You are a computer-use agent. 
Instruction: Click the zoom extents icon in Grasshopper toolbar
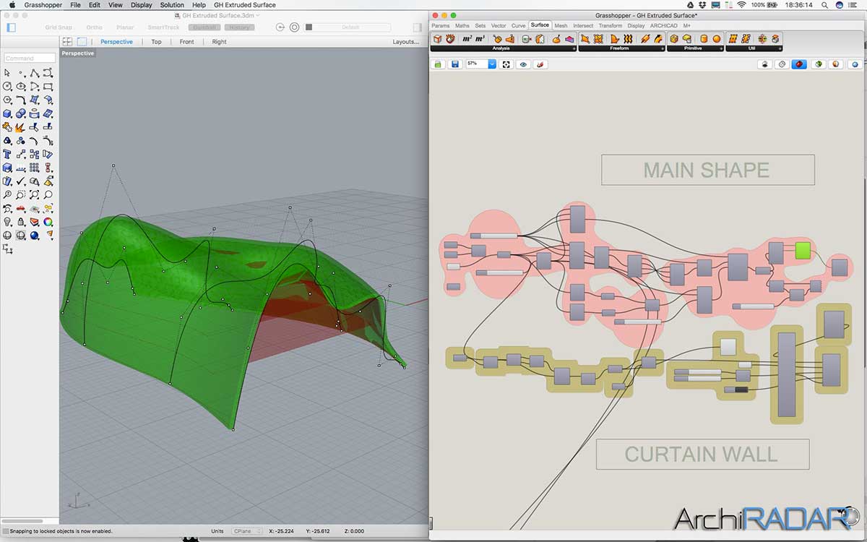[x=506, y=64]
